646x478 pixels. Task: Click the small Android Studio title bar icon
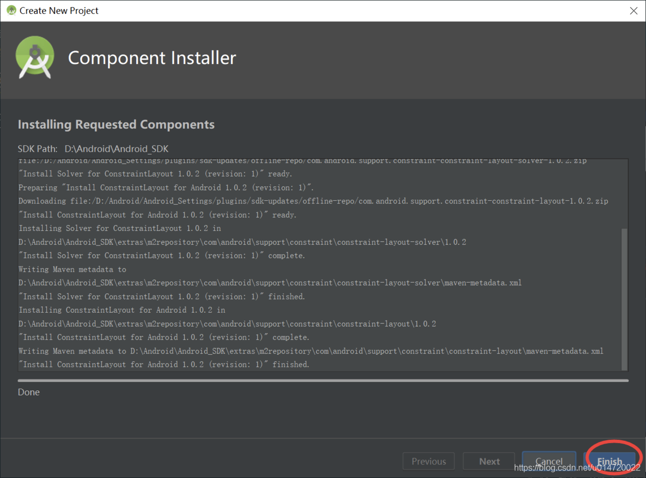pos(11,10)
